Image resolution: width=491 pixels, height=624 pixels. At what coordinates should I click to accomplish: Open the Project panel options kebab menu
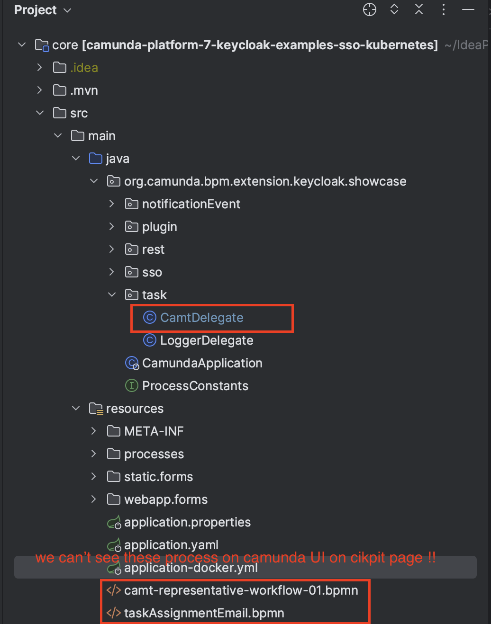pyautogui.click(x=444, y=9)
